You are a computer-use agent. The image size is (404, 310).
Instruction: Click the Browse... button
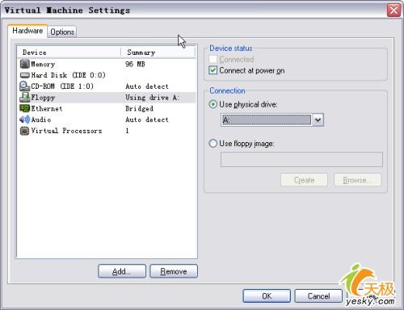point(358,180)
